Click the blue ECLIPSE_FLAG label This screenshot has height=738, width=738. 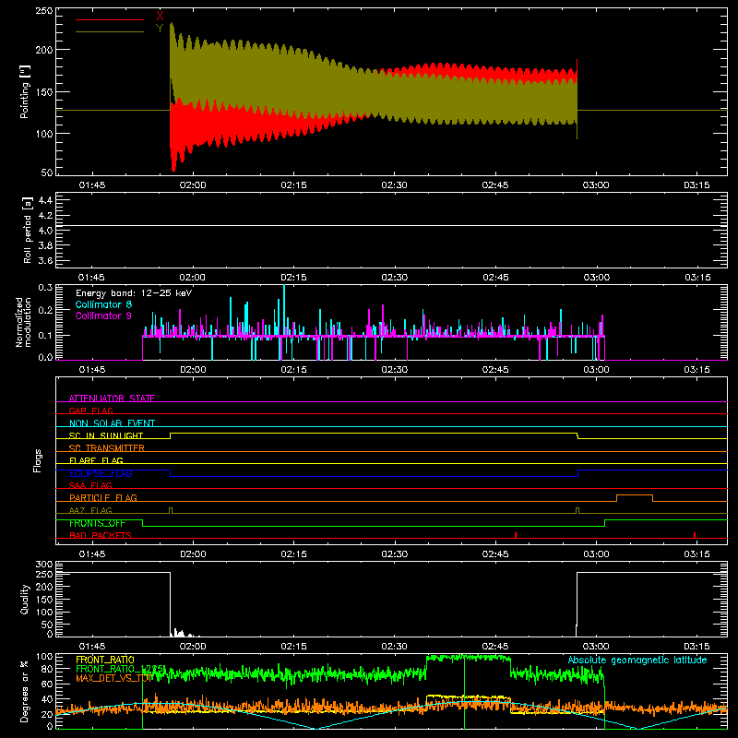(x=101, y=473)
